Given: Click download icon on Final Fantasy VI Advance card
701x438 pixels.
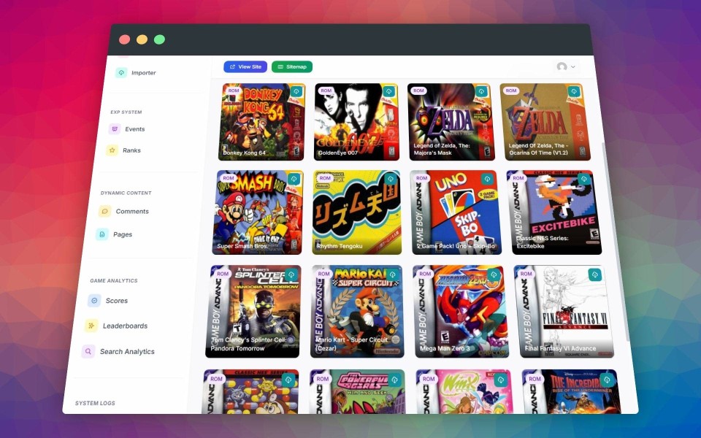Looking at the screenshot, I should pyautogui.click(x=595, y=274).
